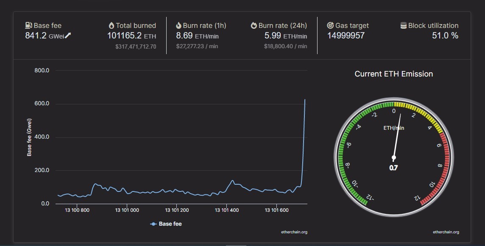This screenshot has width=485, height=246.
Task: Click the Base fee value 841.2
Action: click(x=36, y=36)
